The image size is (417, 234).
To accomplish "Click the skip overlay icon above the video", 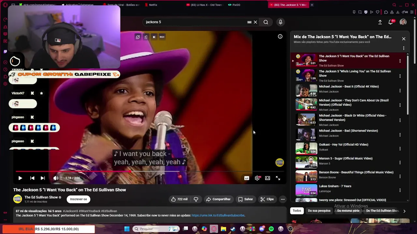I will click(x=154, y=37).
